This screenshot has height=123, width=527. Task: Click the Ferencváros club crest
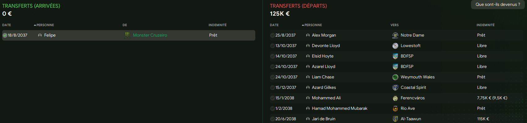coord(395,98)
